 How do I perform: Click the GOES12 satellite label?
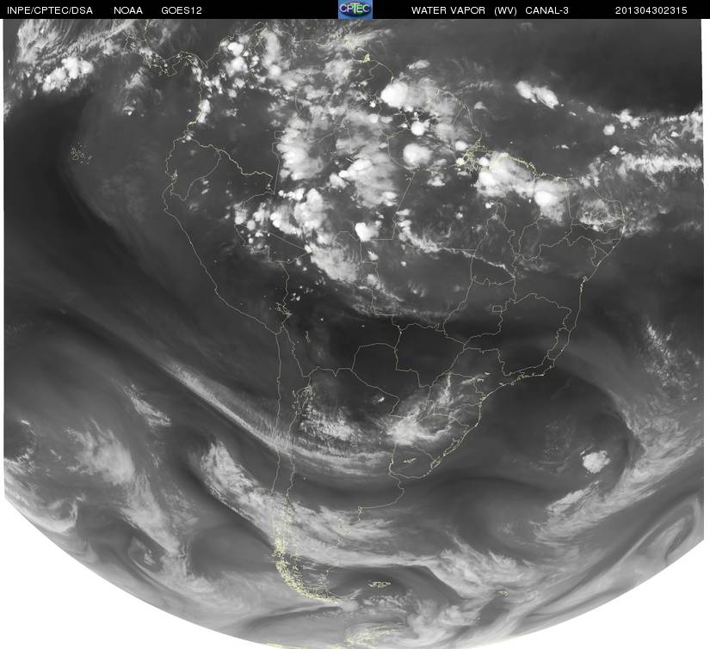pyautogui.click(x=182, y=10)
